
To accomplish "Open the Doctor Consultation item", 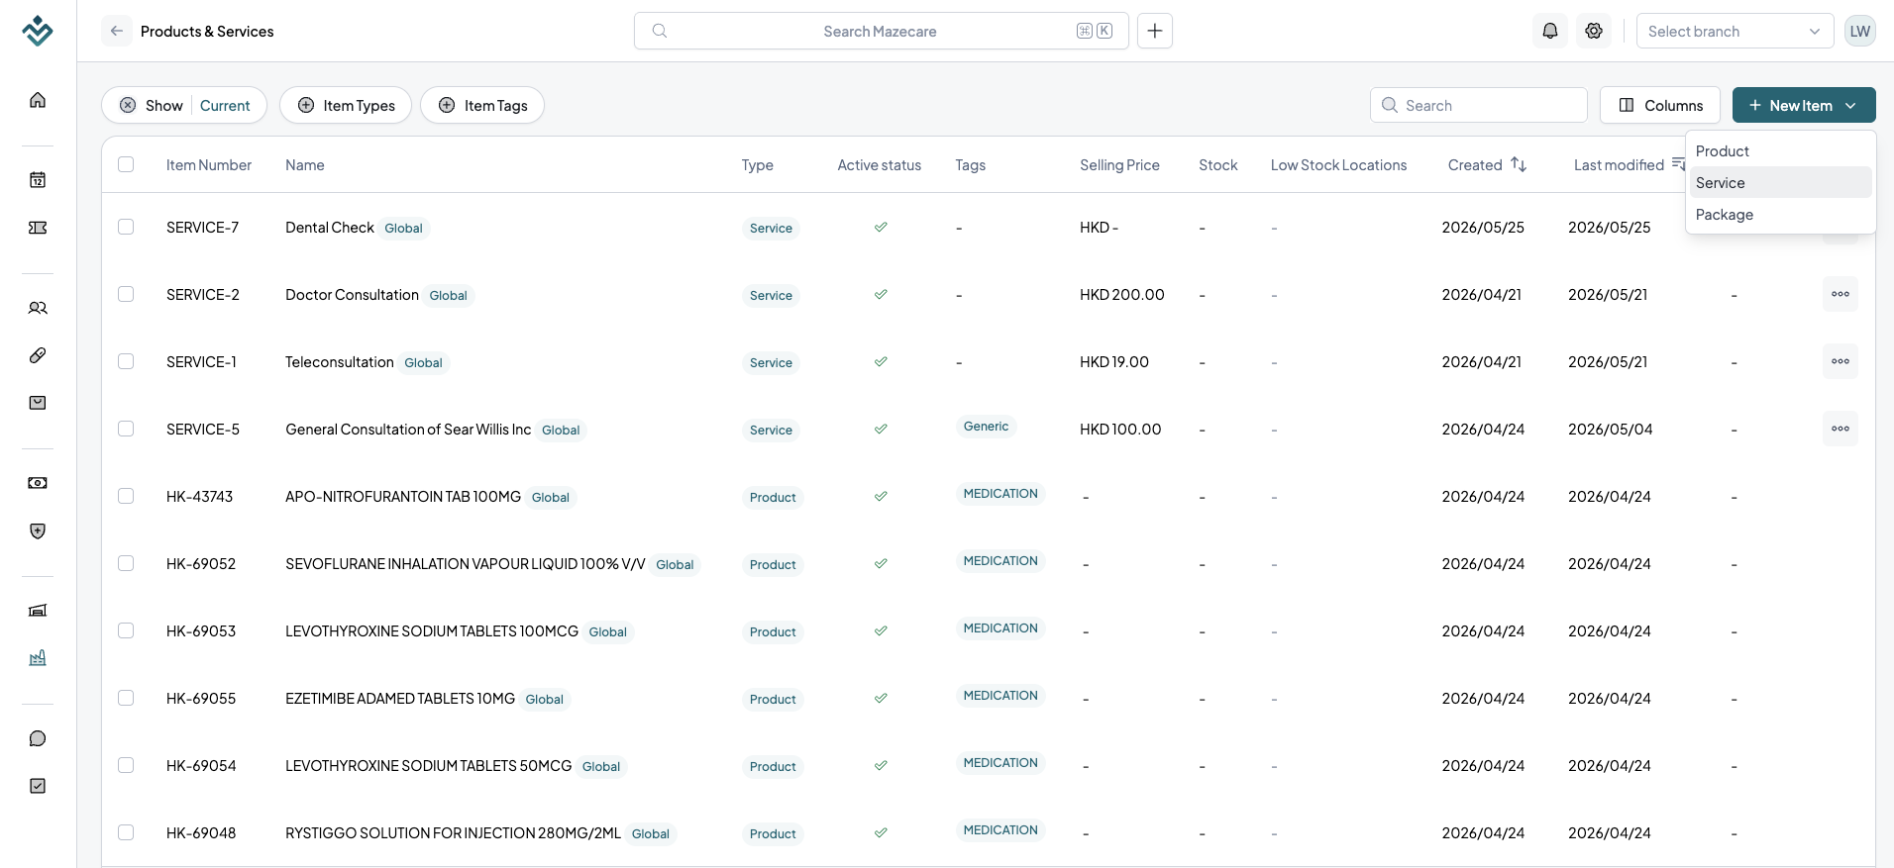I will [352, 295].
